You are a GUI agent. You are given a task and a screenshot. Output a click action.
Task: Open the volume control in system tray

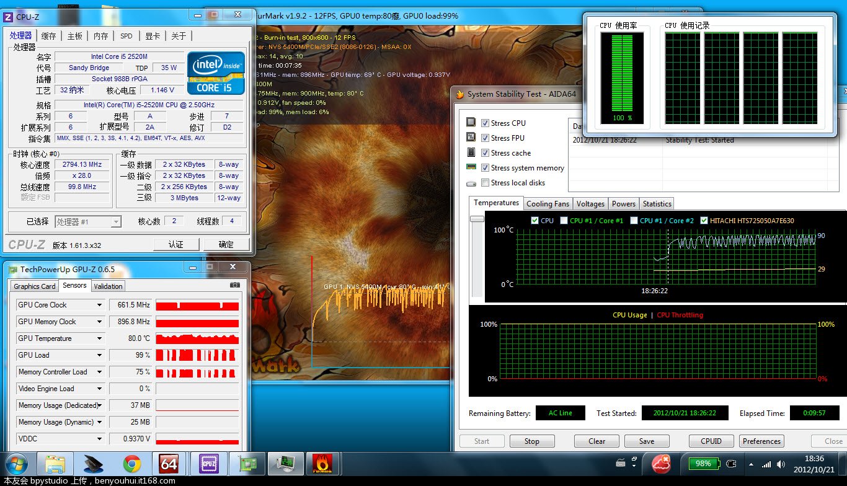pos(781,464)
